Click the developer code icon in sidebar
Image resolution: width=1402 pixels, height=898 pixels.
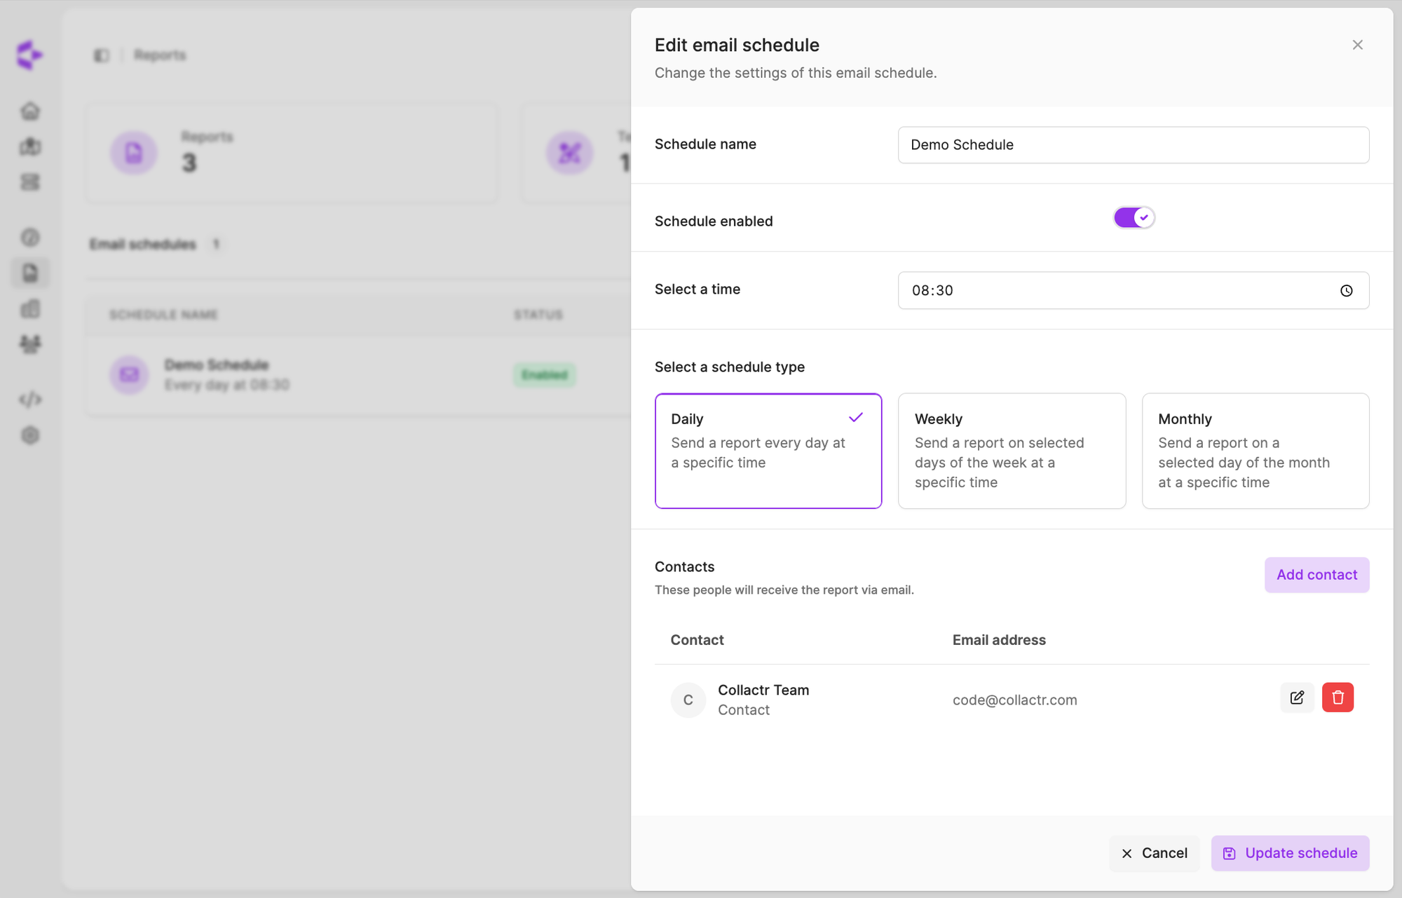30,400
